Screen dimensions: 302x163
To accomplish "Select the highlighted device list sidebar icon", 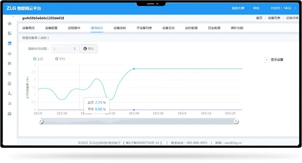I will click(x=10, y=43).
